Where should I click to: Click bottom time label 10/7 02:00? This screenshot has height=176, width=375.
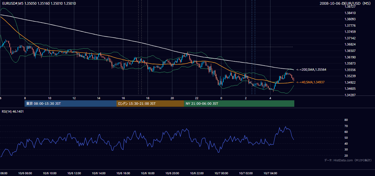[246, 173]
